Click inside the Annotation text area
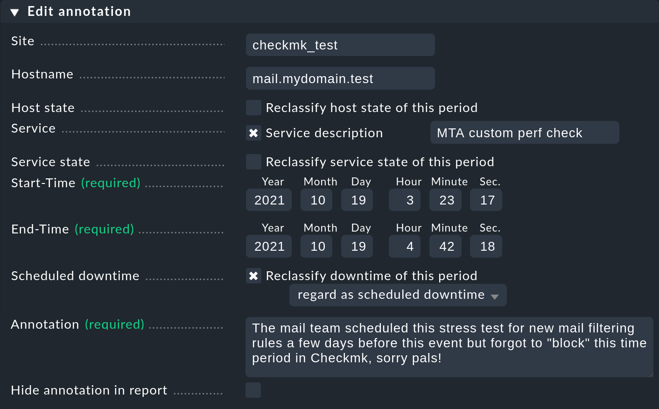 pyautogui.click(x=449, y=346)
